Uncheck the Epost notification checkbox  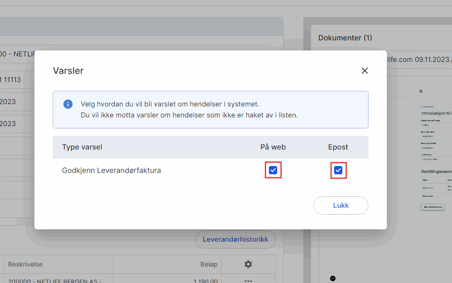[338, 170]
